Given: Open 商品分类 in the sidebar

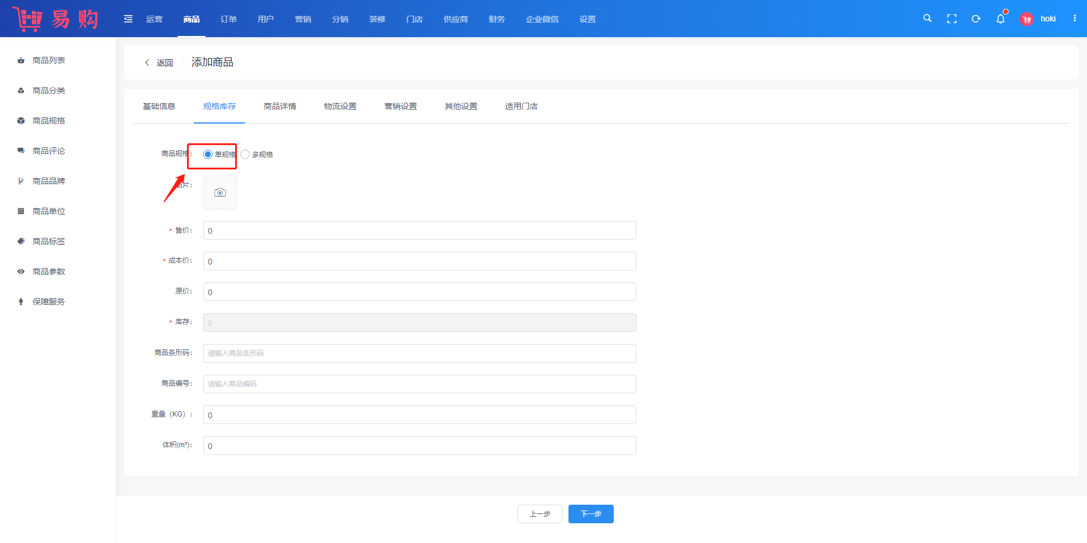Looking at the screenshot, I should [49, 91].
